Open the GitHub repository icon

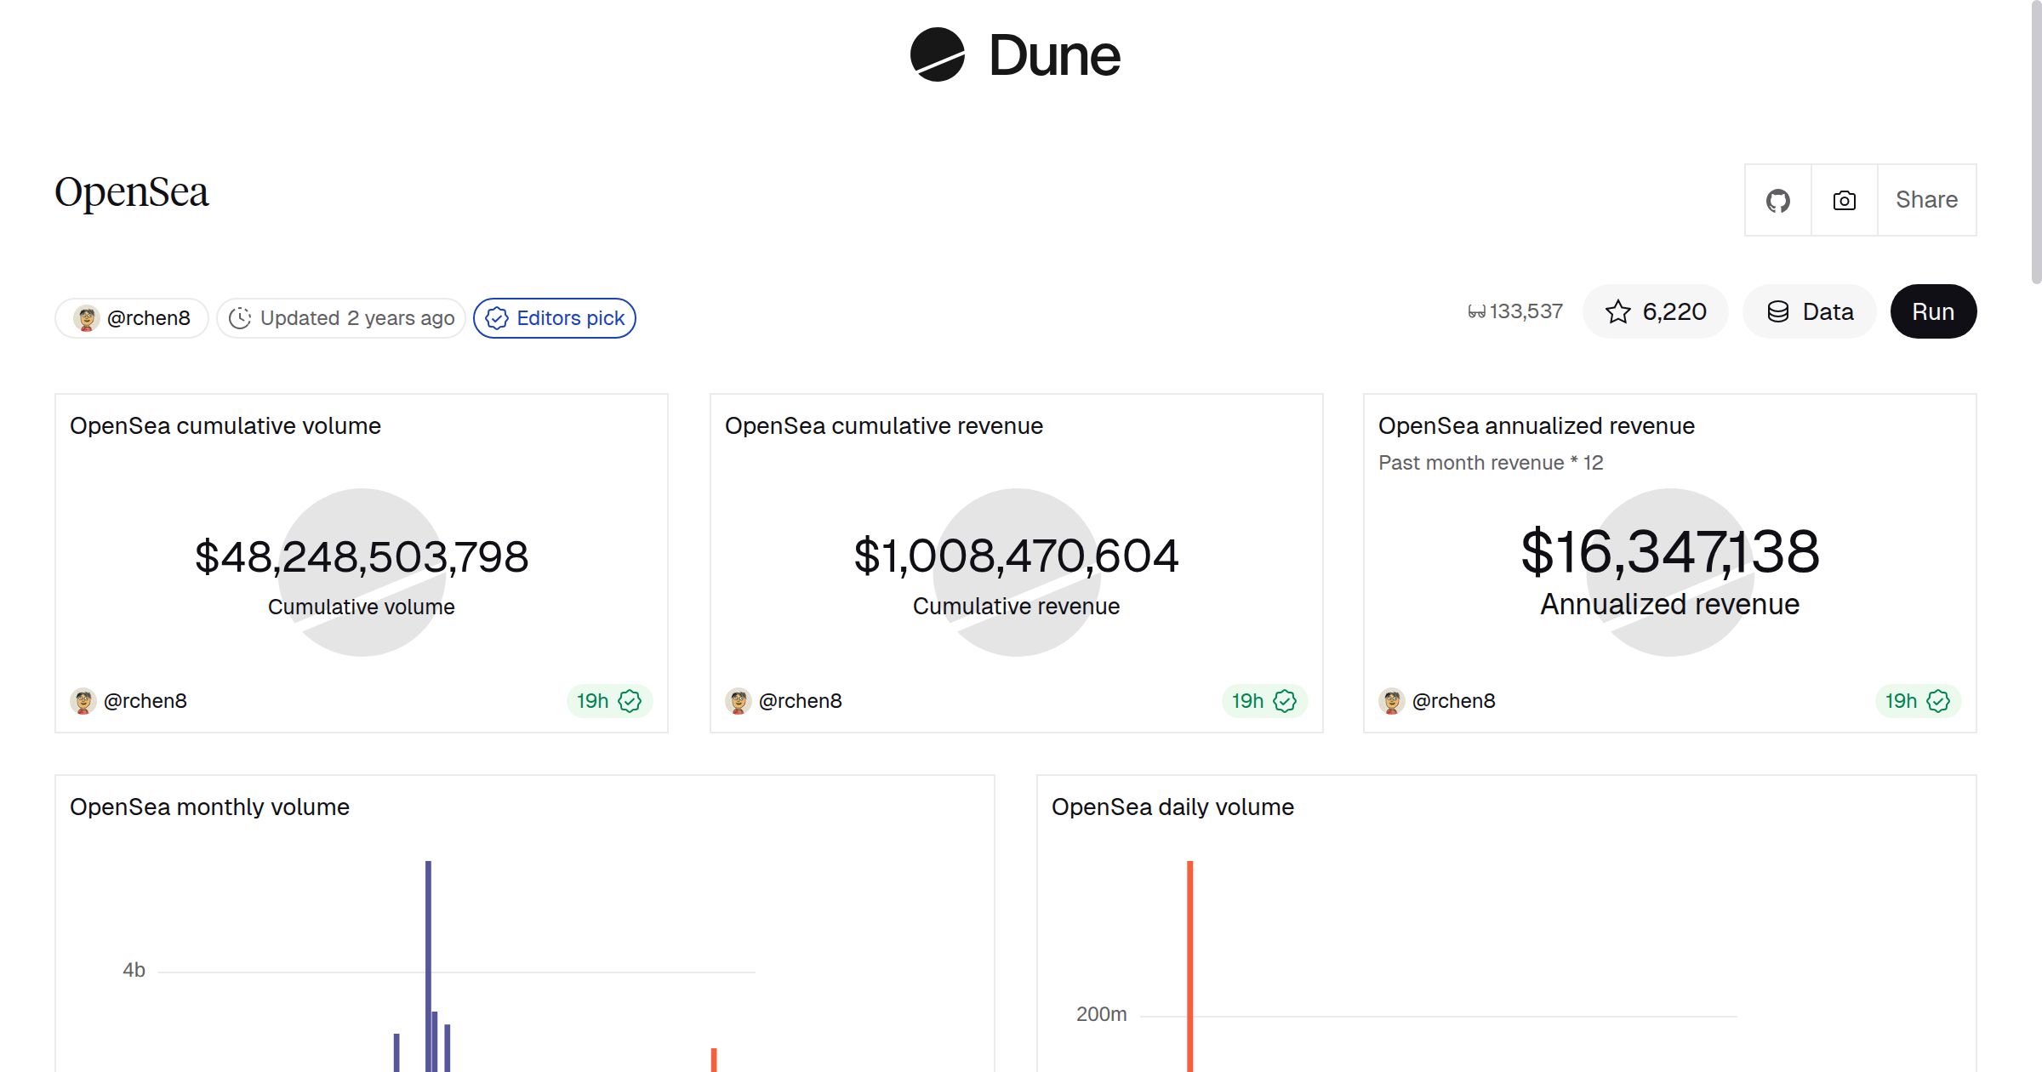[x=1777, y=200]
